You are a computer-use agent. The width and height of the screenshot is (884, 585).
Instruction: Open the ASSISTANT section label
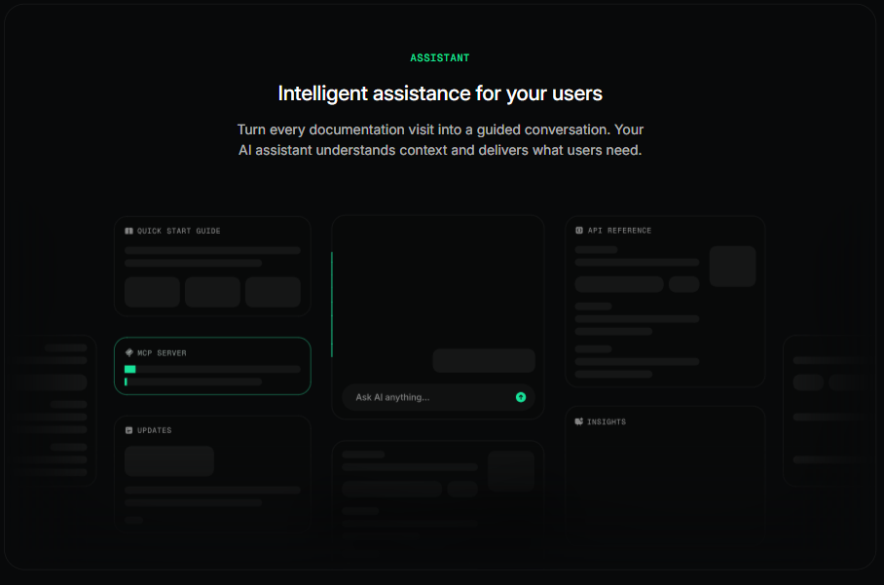pos(439,57)
